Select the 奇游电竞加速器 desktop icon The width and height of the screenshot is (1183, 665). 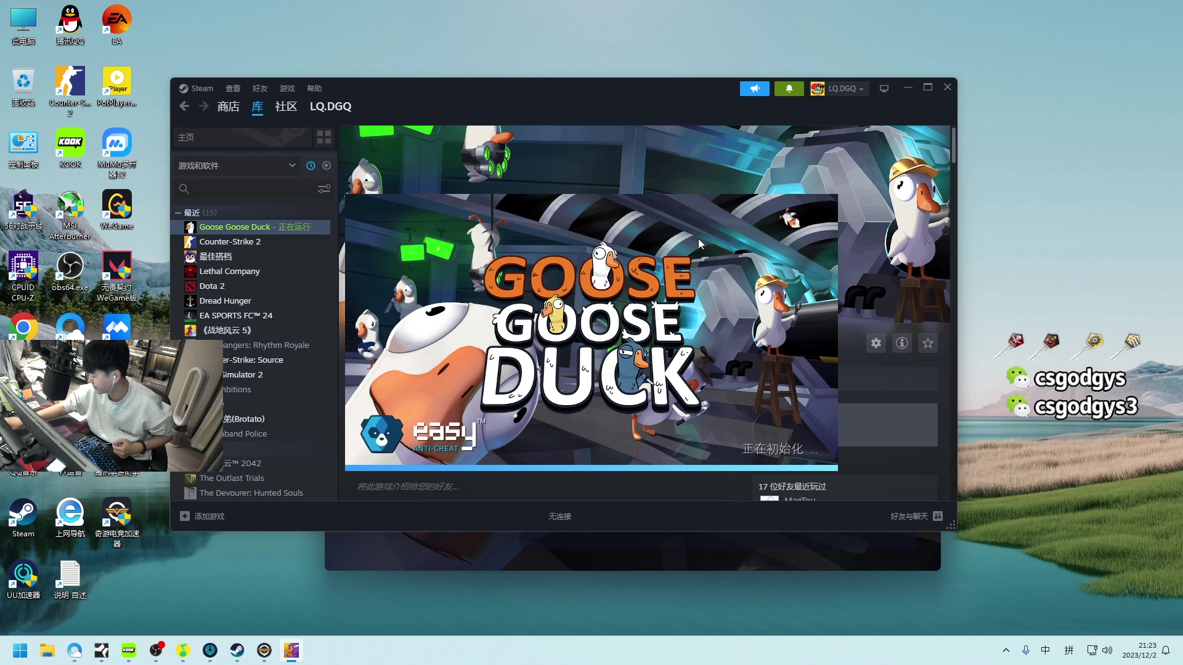[116, 523]
